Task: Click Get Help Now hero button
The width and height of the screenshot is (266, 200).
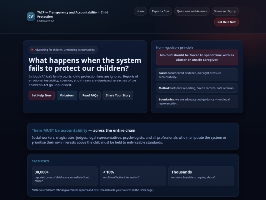Action: pos(41,95)
